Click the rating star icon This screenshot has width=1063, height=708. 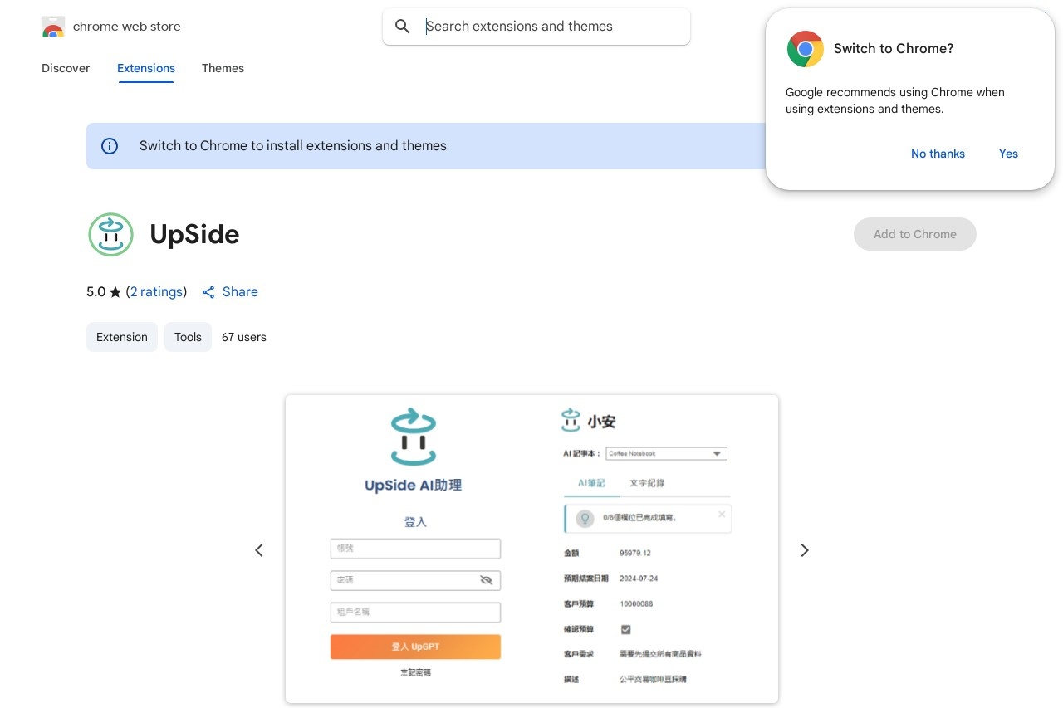(x=115, y=292)
